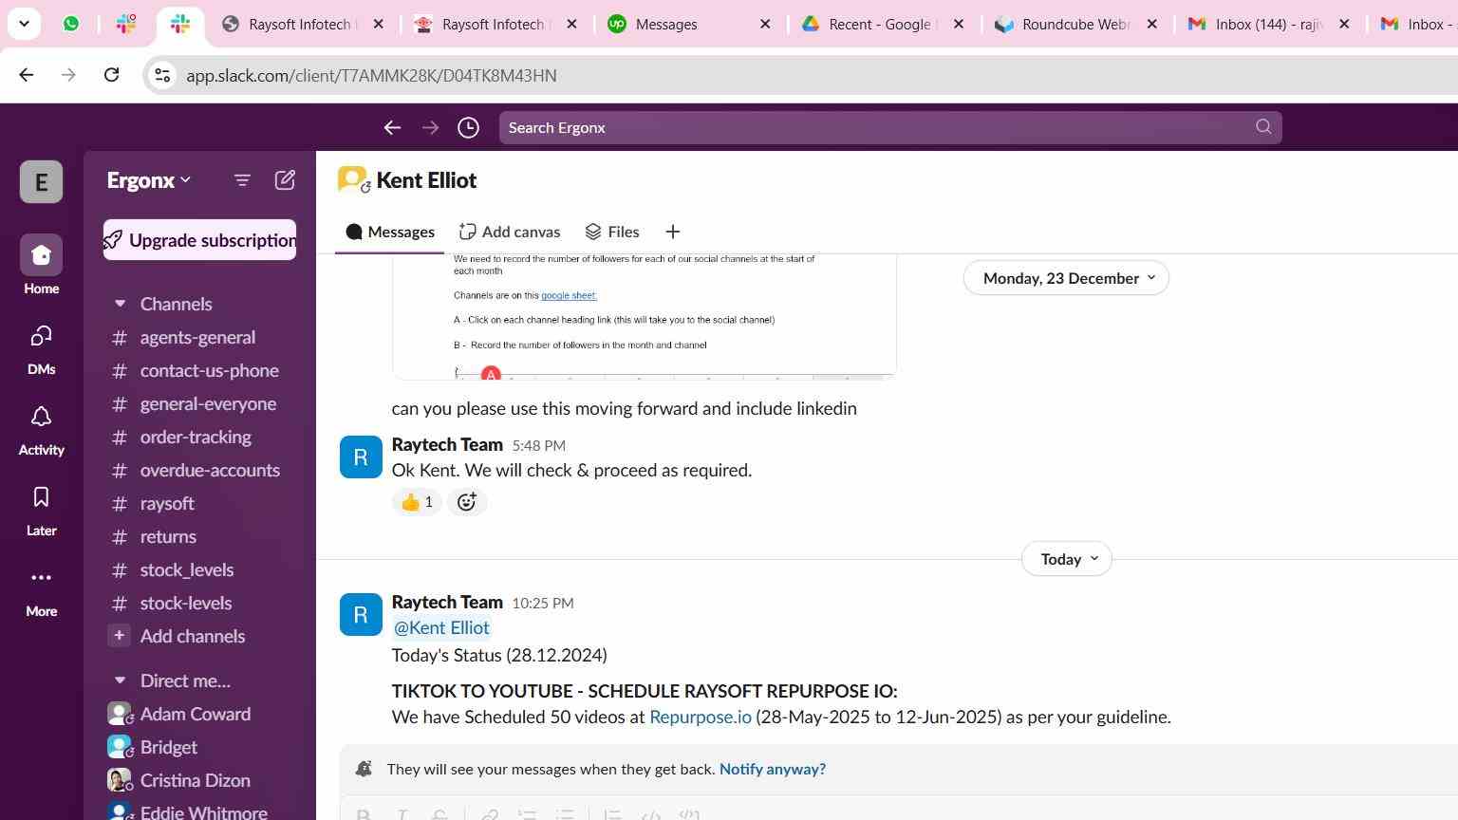Add a new tab with plus icon
The width and height of the screenshot is (1458, 820).
point(673,232)
